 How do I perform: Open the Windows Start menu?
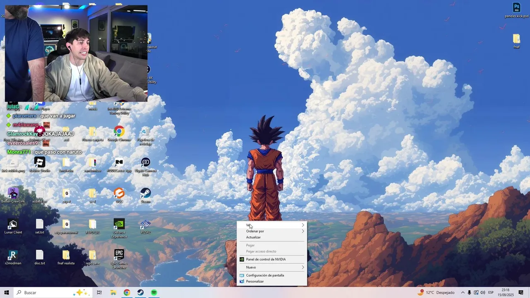click(7, 293)
